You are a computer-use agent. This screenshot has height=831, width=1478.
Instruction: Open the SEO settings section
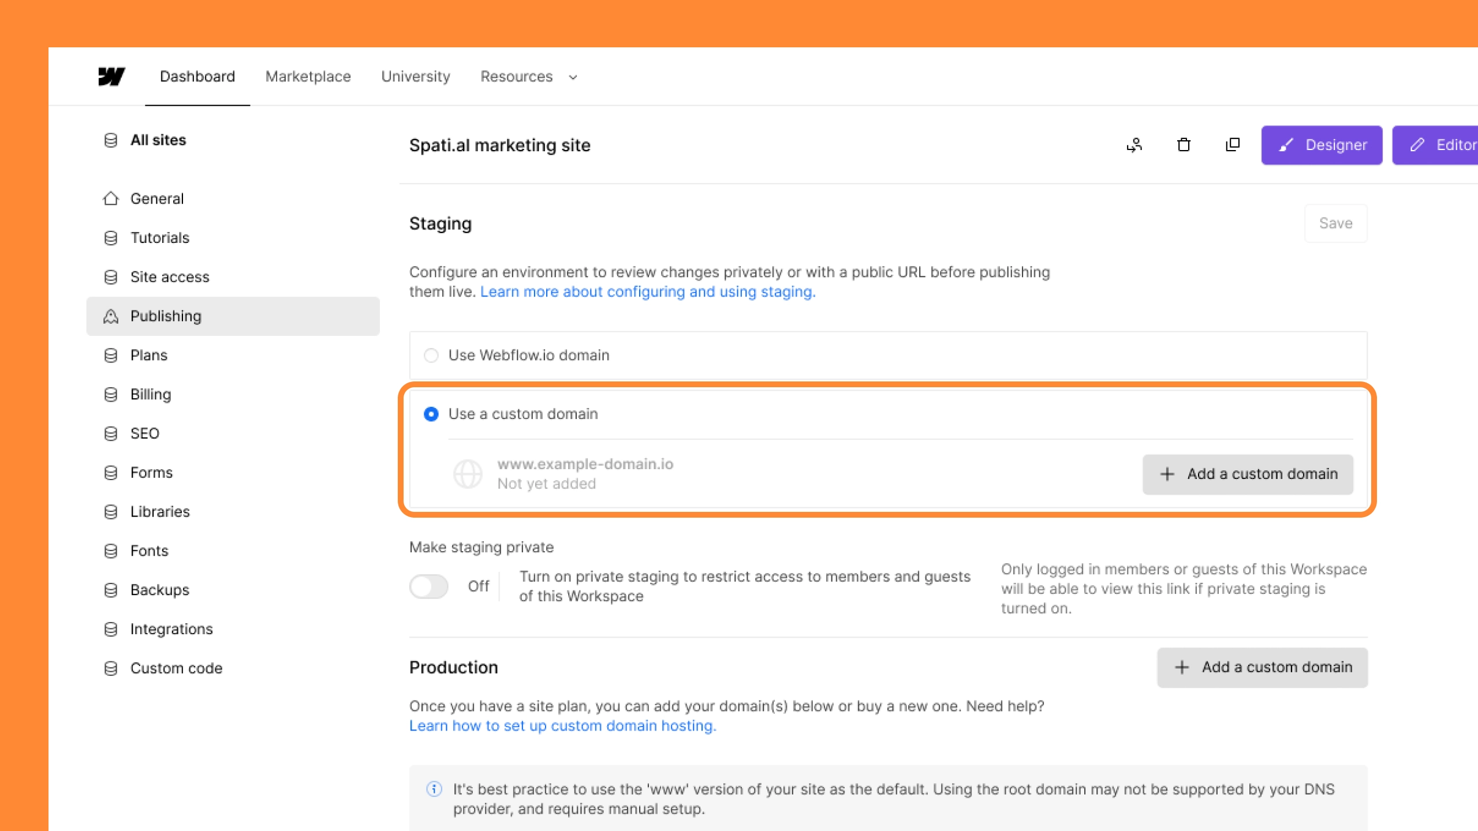144,433
